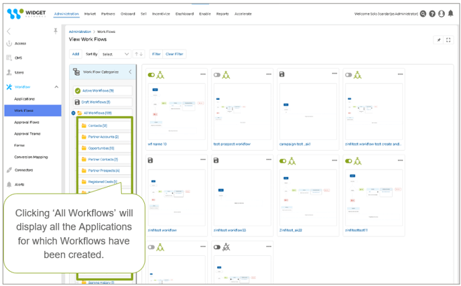The width and height of the screenshot is (461, 286).
Task: Open the Market menu in top navigation
Action: pyautogui.click(x=90, y=13)
